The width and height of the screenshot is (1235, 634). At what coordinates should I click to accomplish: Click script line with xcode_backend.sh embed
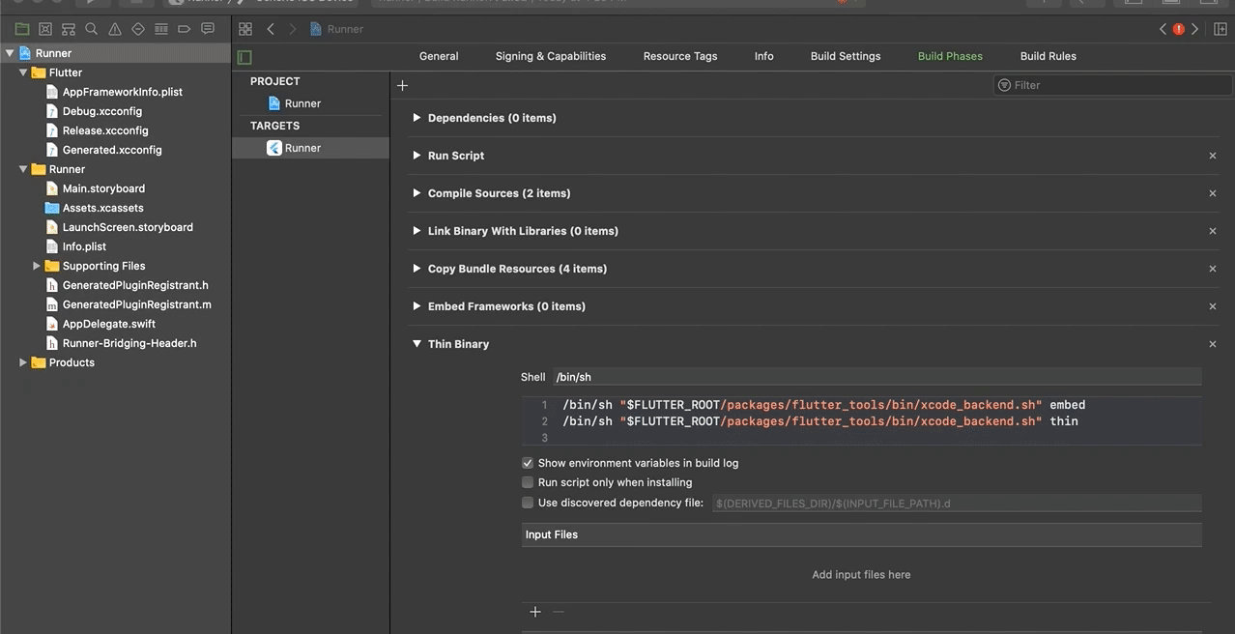(x=824, y=405)
